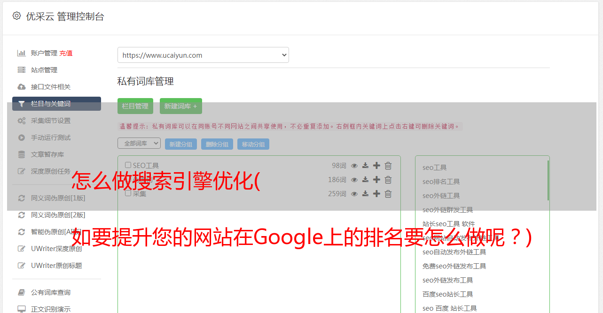The width and height of the screenshot is (603, 313).
Task: Click the edit icon for UWriter原创标题
Action: coord(22,266)
